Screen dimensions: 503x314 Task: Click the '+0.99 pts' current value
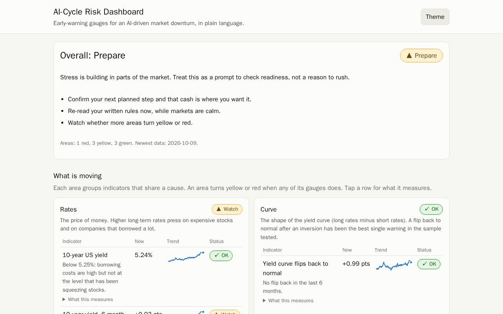pyautogui.click(x=356, y=264)
